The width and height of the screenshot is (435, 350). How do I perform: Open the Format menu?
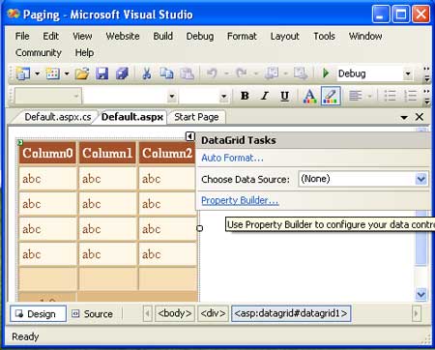pos(242,36)
